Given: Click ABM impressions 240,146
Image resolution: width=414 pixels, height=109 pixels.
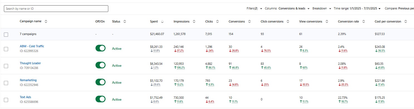Looking at the screenshot, I should [179, 47].
